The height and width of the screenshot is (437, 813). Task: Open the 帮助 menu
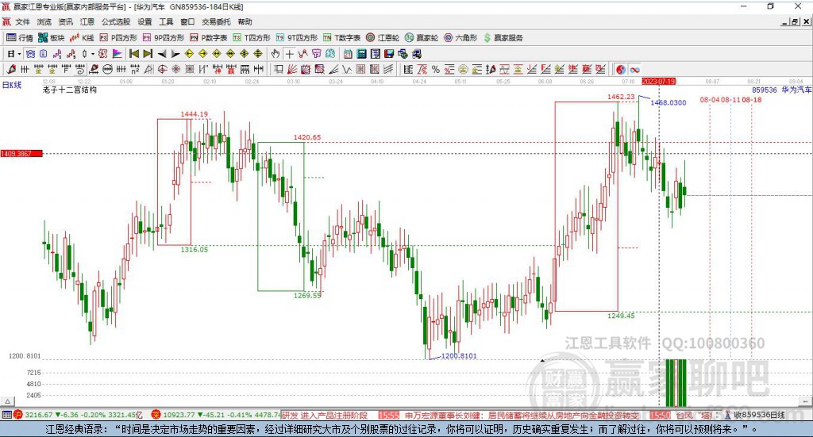pyautogui.click(x=245, y=21)
